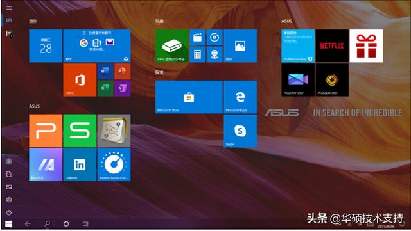Open the calendar tile showing 28

[x=46, y=45]
